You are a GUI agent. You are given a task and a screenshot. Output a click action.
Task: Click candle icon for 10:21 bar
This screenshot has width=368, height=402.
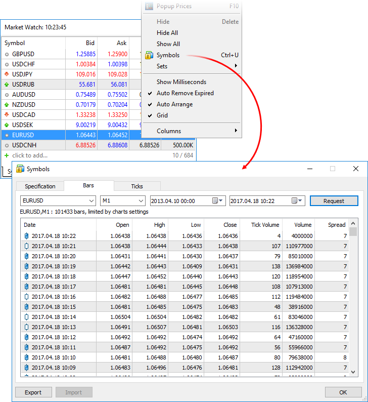coord(26,246)
